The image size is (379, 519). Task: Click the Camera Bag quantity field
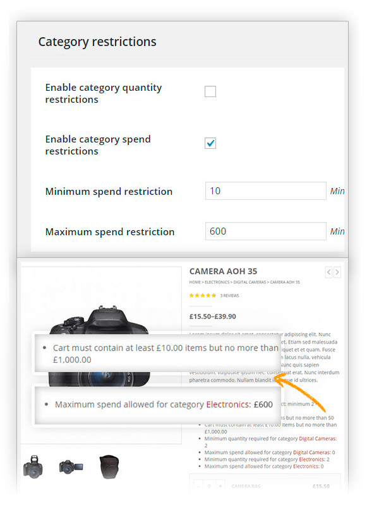coord(208,486)
